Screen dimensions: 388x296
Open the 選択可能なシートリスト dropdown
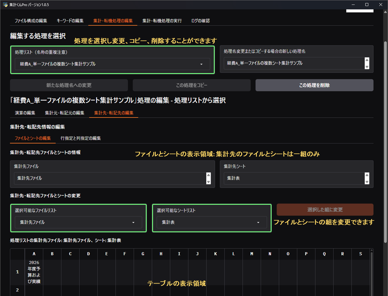212,222
